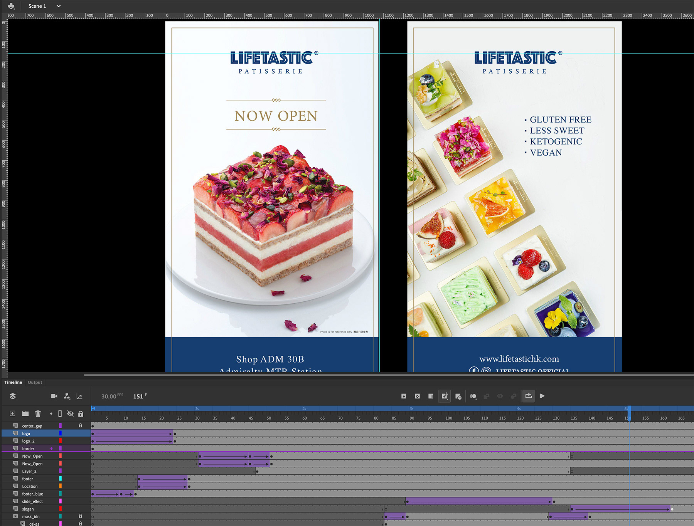Image resolution: width=694 pixels, height=526 pixels.
Task: Select the footer layer
Action: point(27,479)
